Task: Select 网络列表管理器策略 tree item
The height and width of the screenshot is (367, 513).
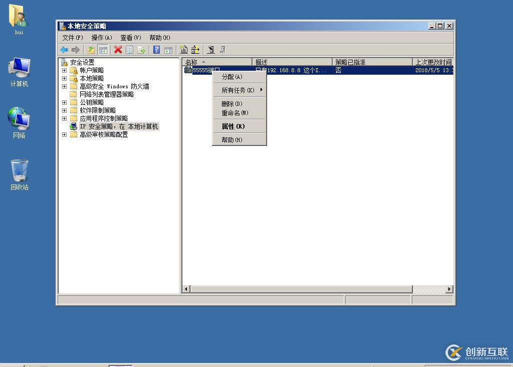Action: point(107,94)
